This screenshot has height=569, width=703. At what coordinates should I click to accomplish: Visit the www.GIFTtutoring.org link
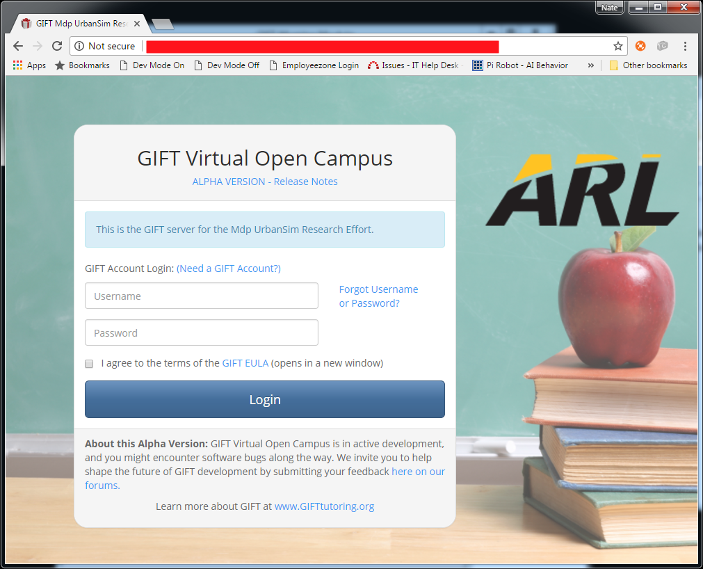click(324, 506)
